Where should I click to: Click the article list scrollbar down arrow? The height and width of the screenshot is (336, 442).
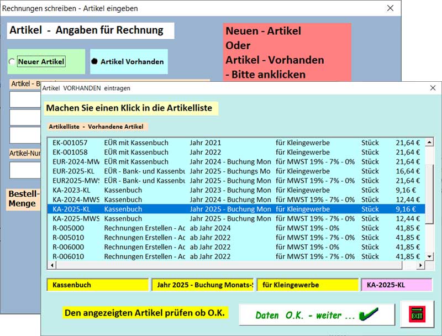(429, 255)
